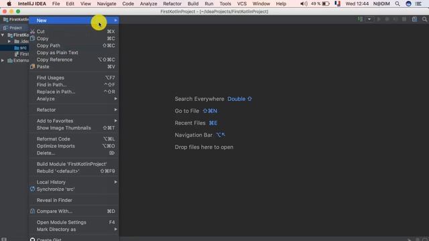The width and height of the screenshot is (429, 241).
Task: Choose Find in Path...
Action: [x=74, y=85]
